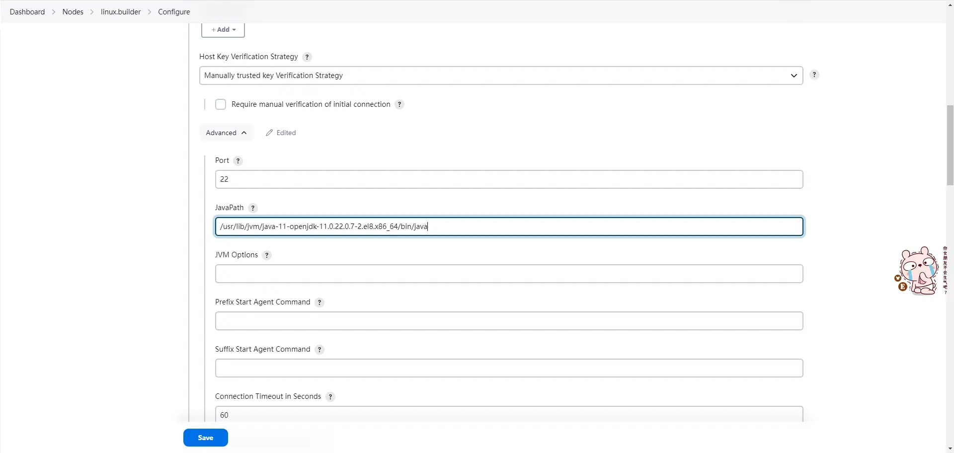Focus the JavaPath input field
This screenshot has width=954, height=453.
point(509,226)
